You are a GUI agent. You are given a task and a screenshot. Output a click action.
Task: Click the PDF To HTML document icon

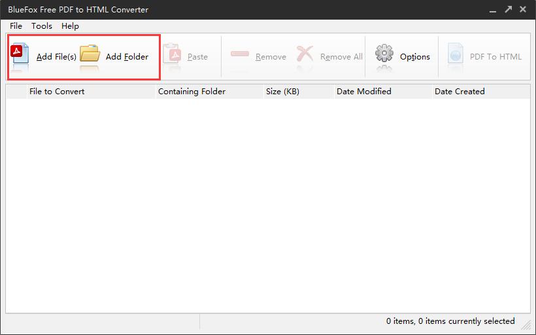click(456, 54)
